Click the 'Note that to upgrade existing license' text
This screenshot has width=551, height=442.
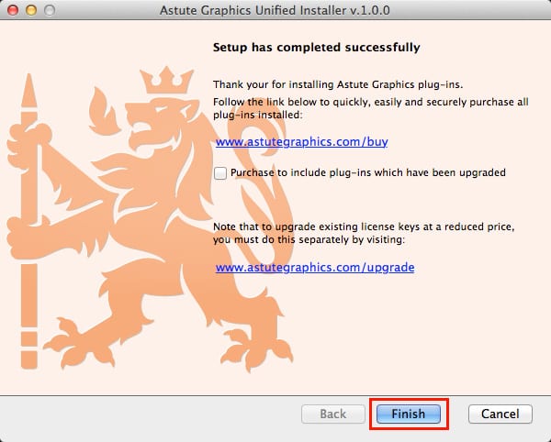[364, 233]
